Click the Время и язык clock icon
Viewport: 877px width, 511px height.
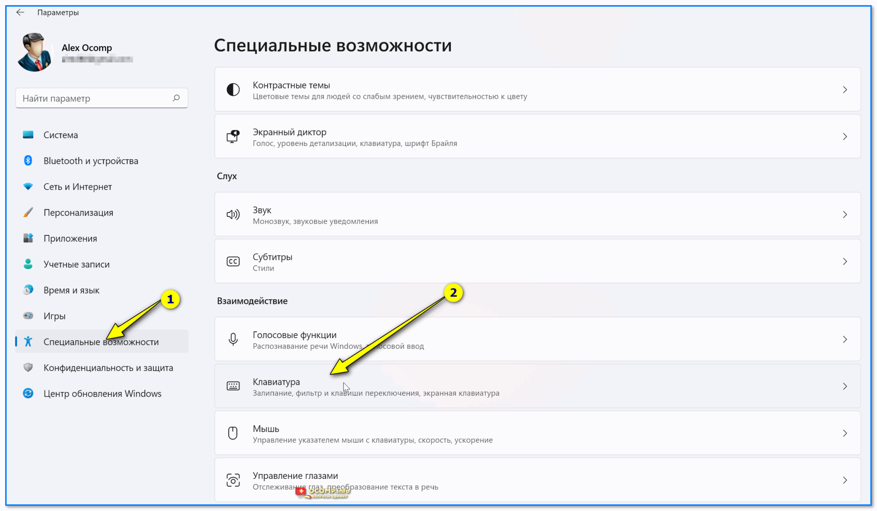click(28, 290)
